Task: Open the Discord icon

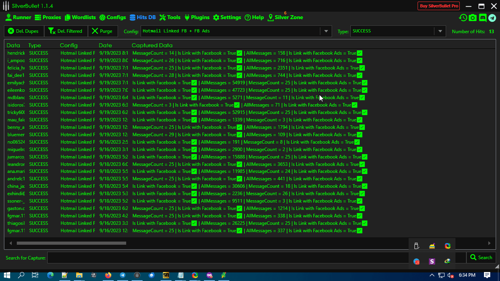Action: click(x=482, y=18)
